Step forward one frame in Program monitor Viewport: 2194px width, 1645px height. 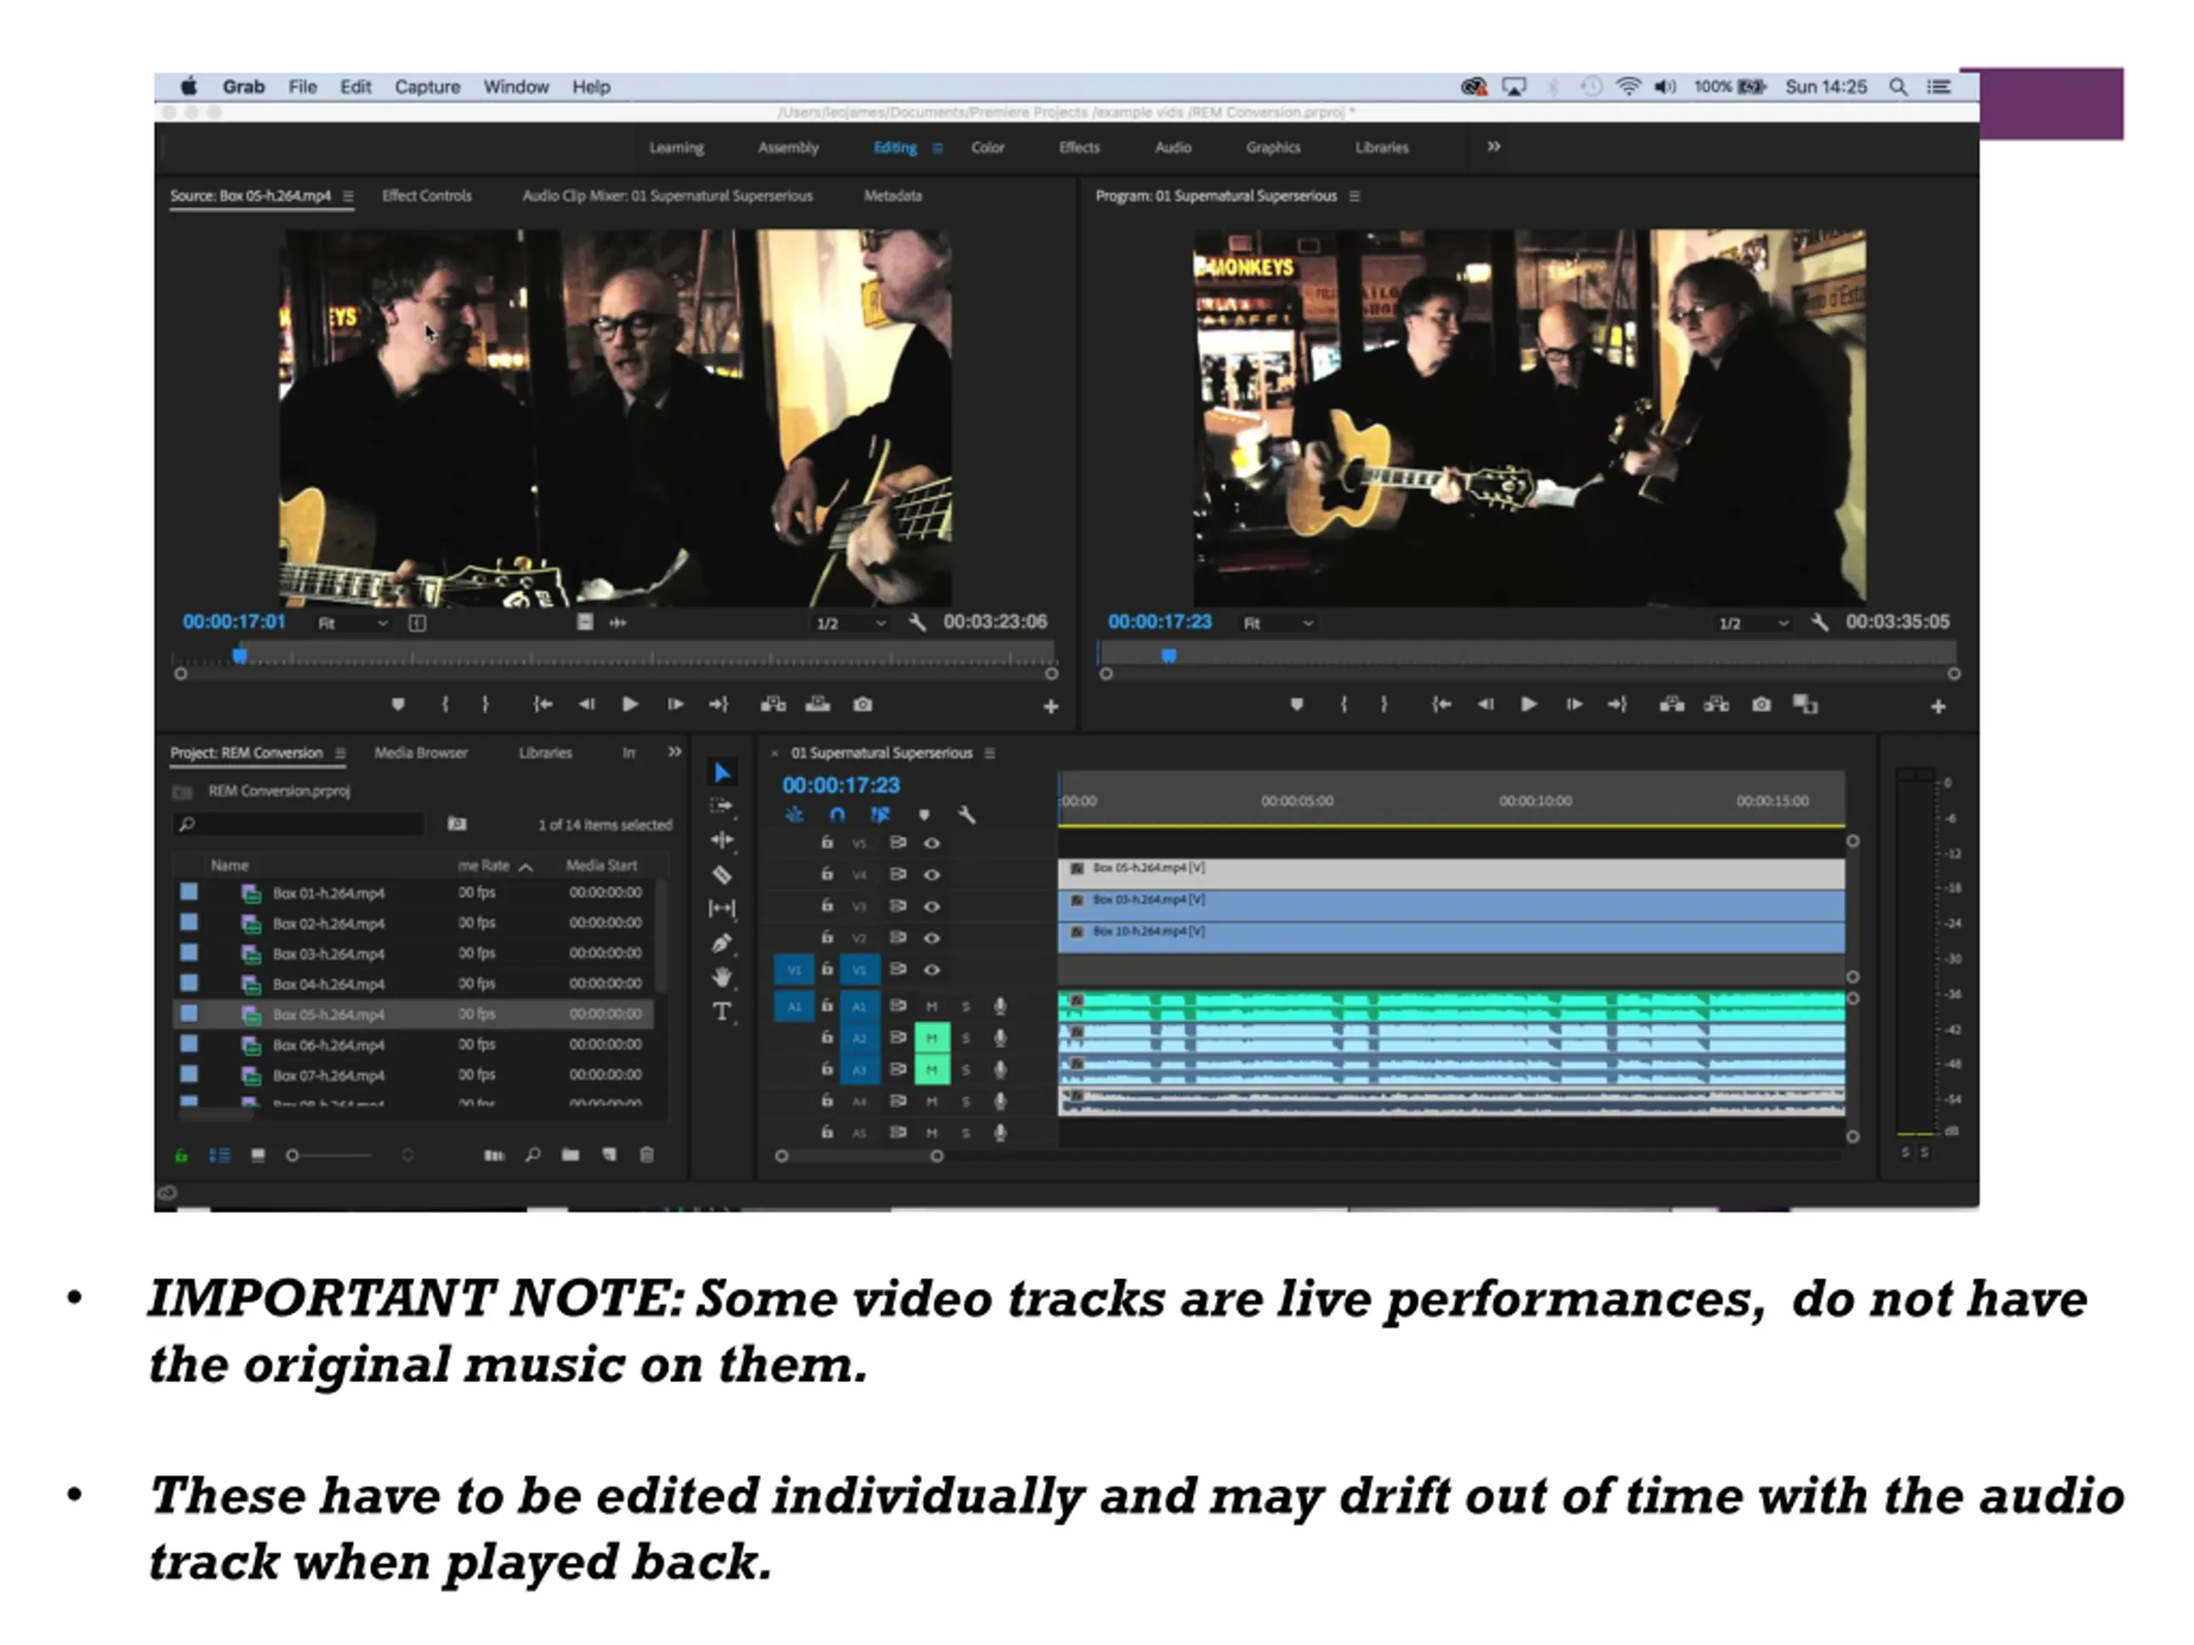1574,704
